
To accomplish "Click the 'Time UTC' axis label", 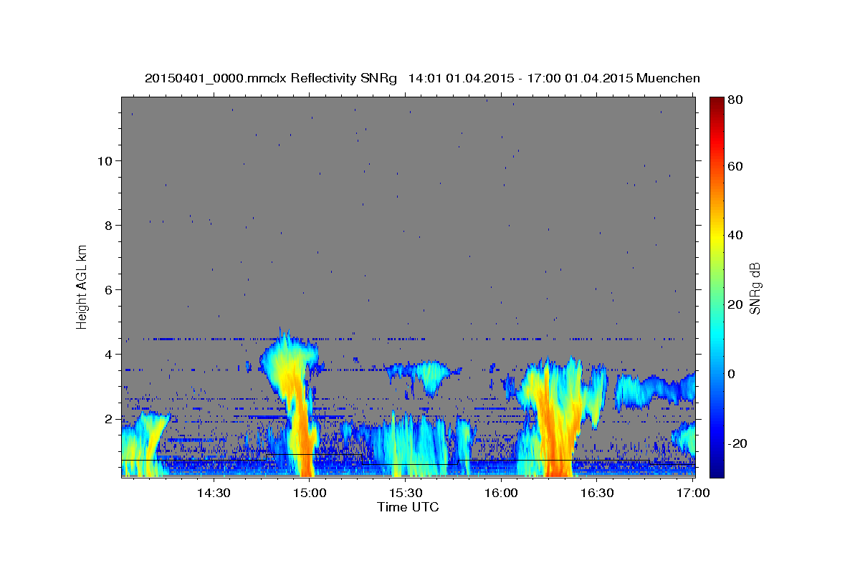I will pyautogui.click(x=408, y=507).
